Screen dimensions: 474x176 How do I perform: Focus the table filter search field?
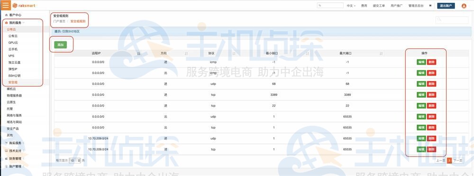pyautogui.click(x=452, y=20)
